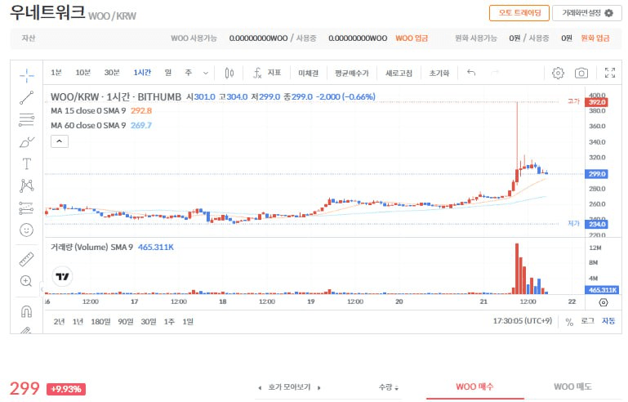628x402 pixels.
Task: Click the WOO/KRW 1시간 BITHUMB chart title
Action: point(116,96)
